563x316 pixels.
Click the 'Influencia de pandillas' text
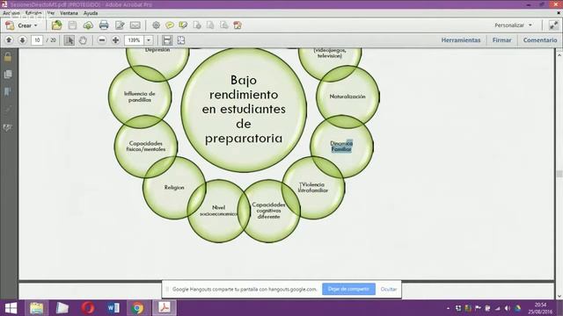pyautogui.click(x=140, y=97)
